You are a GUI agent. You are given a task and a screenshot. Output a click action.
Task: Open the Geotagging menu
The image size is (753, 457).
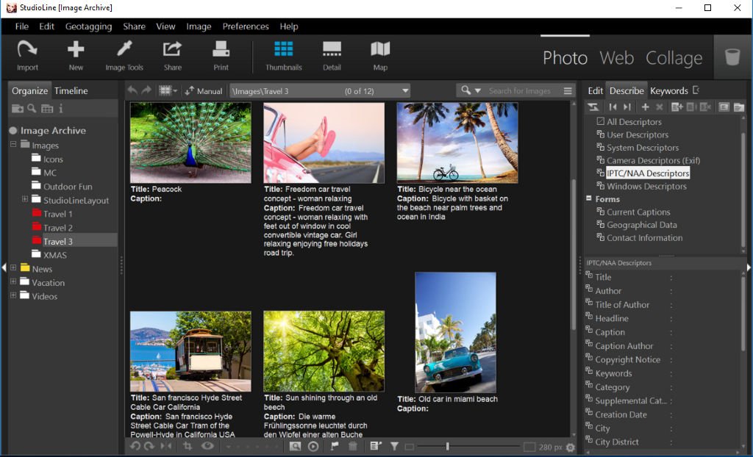pyautogui.click(x=88, y=26)
